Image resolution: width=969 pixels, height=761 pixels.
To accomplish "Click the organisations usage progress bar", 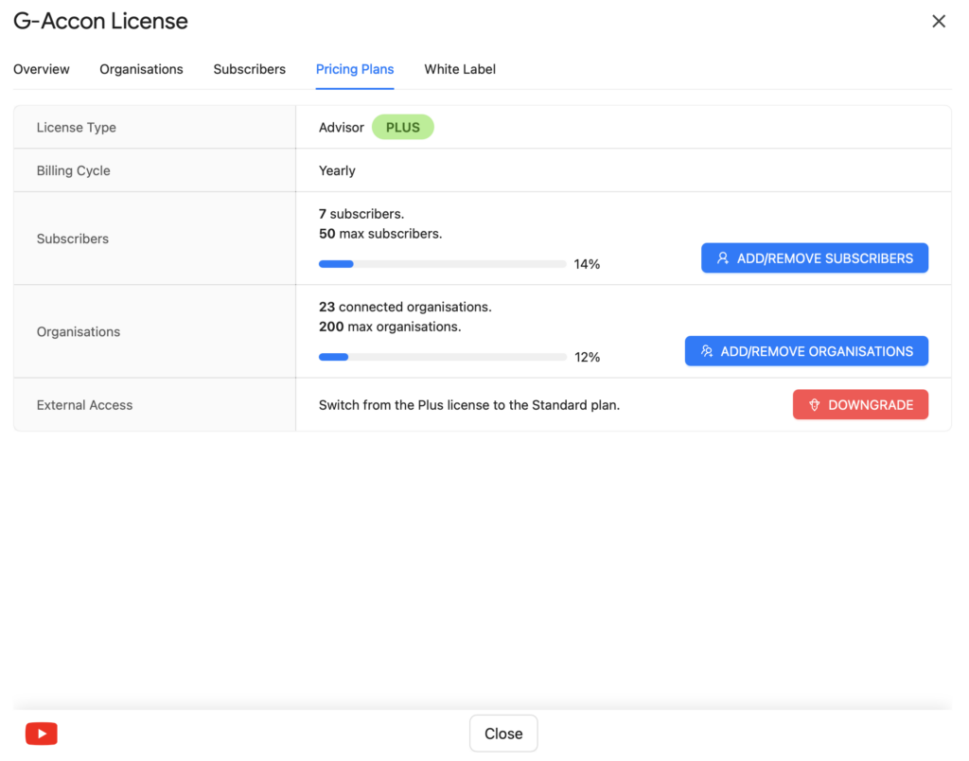I will pyautogui.click(x=442, y=357).
